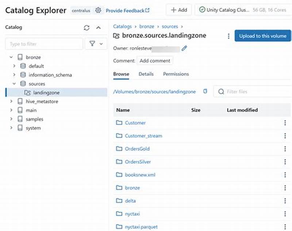Expand the hive_metastore catalog
The height and width of the screenshot is (231, 292).
(x=11, y=101)
